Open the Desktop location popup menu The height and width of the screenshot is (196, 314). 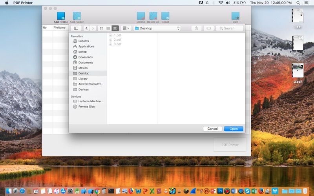[x=157, y=28]
